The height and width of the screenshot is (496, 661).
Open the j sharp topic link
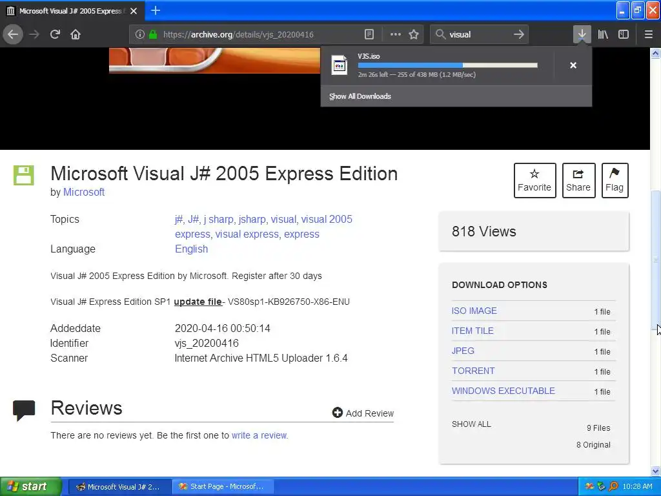click(x=218, y=220)
